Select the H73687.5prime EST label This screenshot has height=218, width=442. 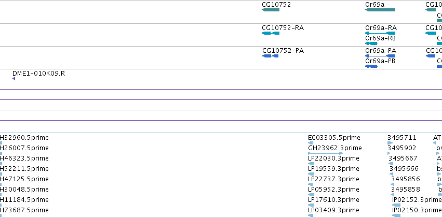point(24,210)
